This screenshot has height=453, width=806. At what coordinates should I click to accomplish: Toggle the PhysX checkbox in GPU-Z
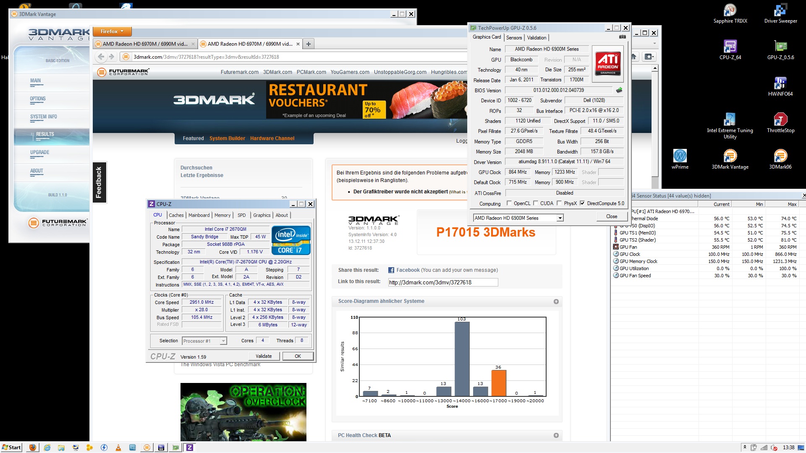559,203
